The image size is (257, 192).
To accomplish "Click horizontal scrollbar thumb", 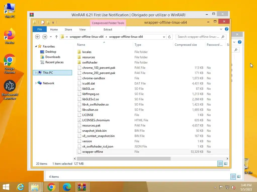I will pos(124,158).
